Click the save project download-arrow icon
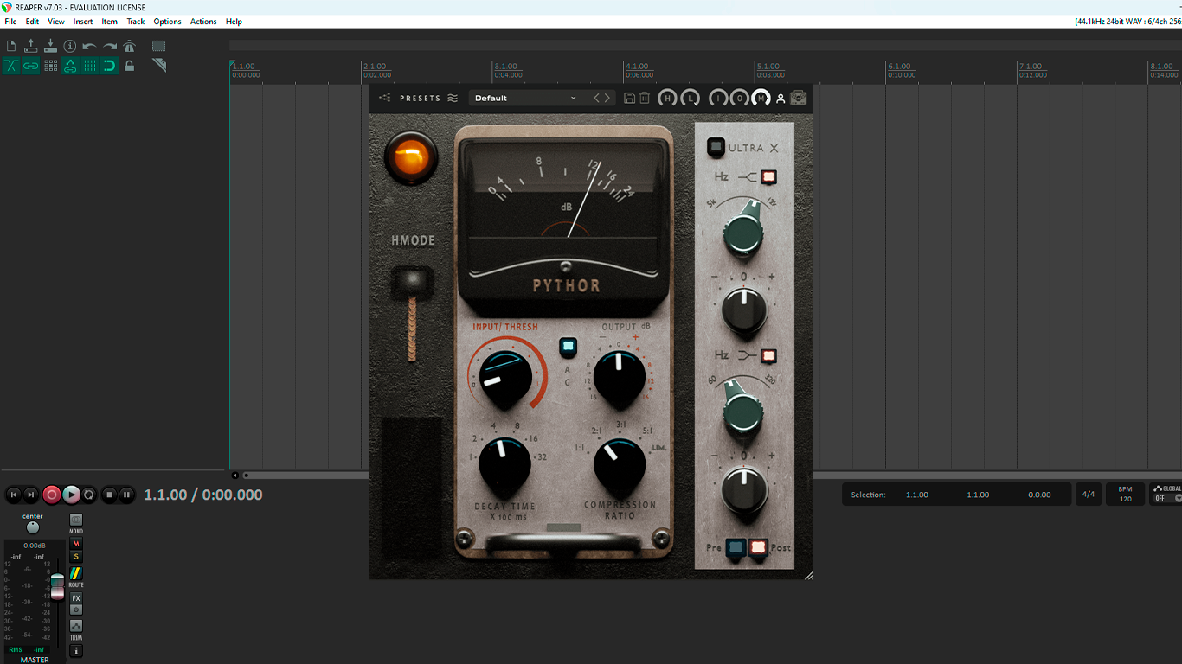Image resolution: width=1182 pixels, height=664 pixels. point(50,46)
